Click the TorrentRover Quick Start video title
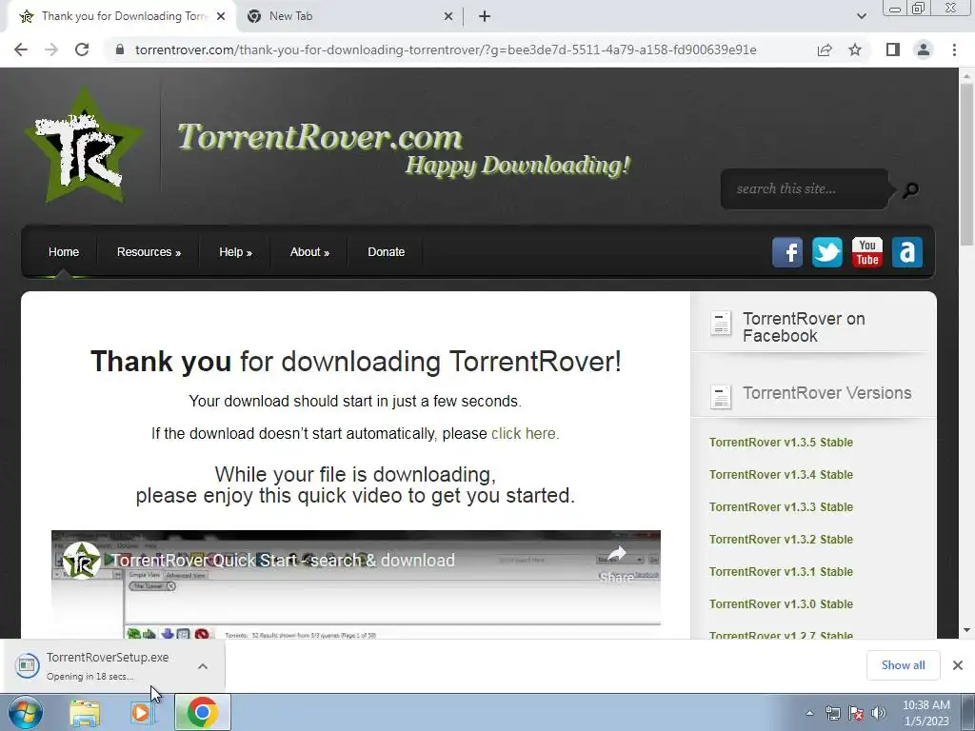The height and width of the screenshot is (731, 975). tap(283, 560)
